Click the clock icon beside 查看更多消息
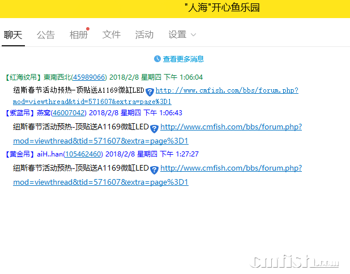350x274 pixels. 157,59
